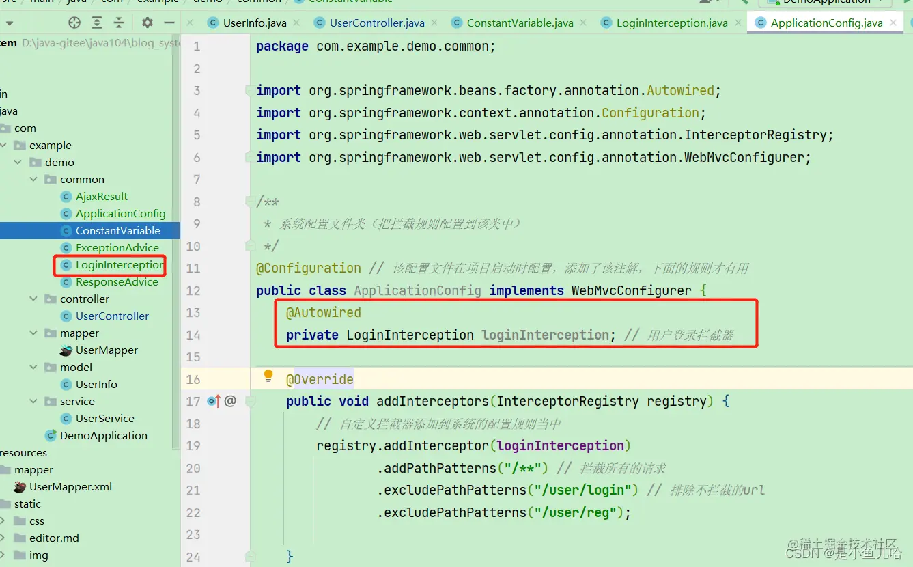
Task: Hide the project panel with the minus icon
Action: point(169,23)
